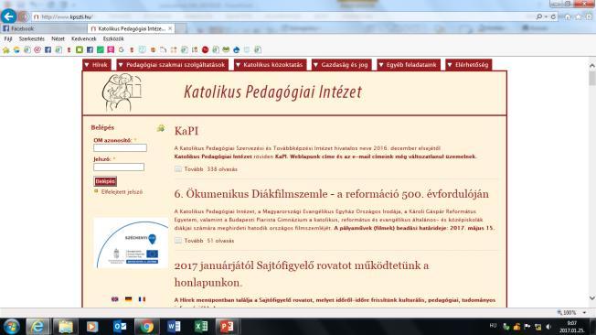The image size is (596, 335).
Task: Open the browser tools gear icon
Action: click(589, 16)
